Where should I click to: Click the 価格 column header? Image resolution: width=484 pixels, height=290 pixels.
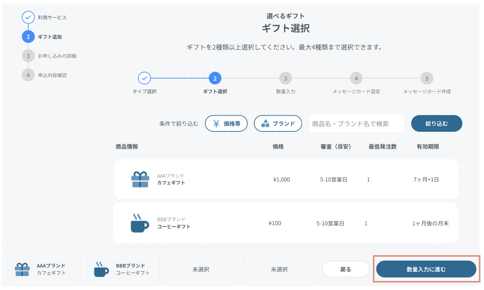click(x=278, y=147)
